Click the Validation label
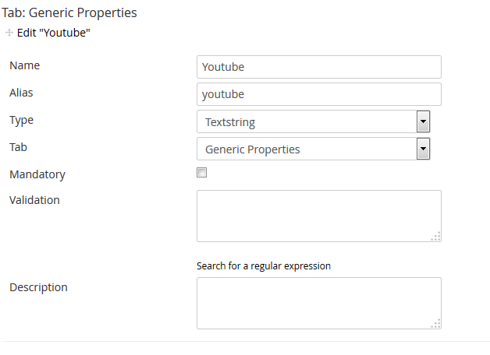Viewport: 490px width, 355px height. point(34,200)
